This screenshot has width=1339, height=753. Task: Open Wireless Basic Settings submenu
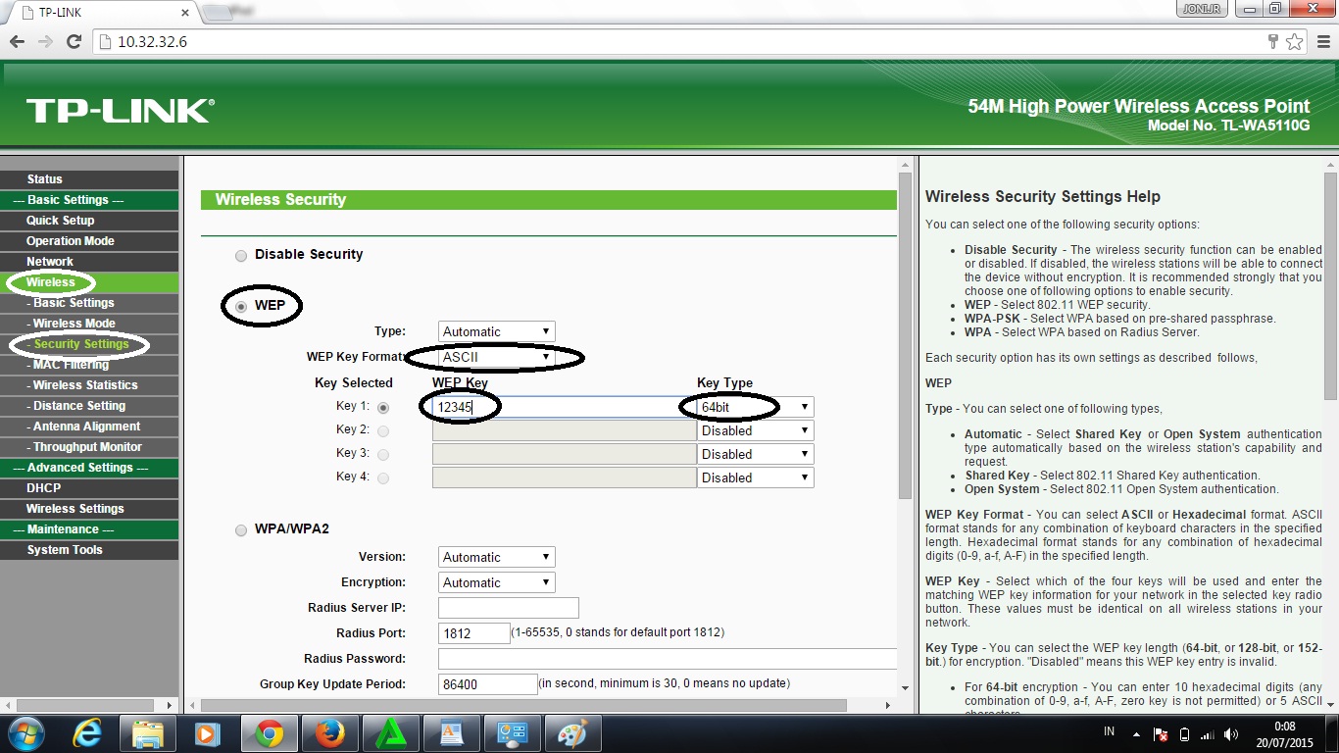click(89, 303)
